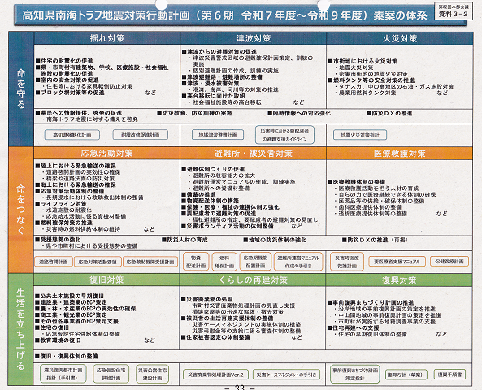Select the 津波対策 column header

(254, 38)
